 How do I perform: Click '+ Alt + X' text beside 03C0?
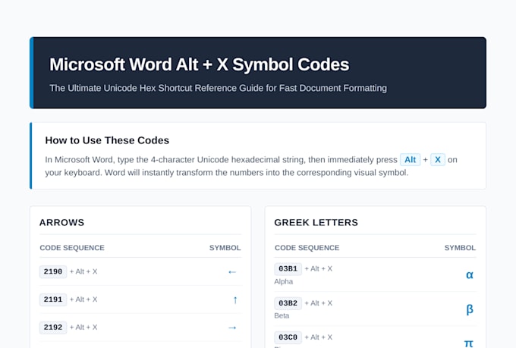[318, 337]
